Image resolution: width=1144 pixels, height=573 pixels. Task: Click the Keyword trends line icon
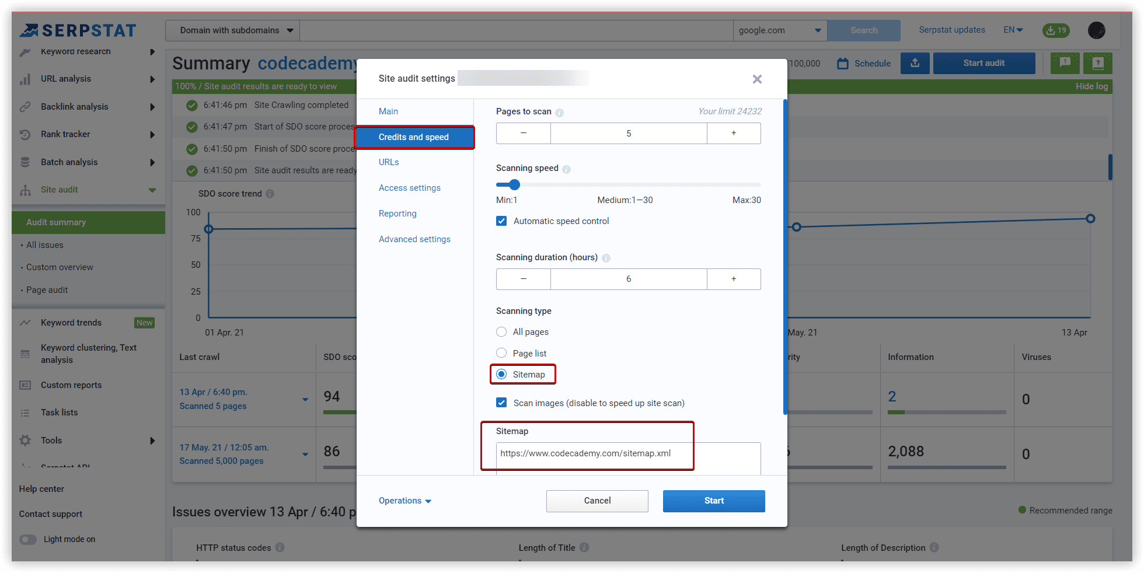pos(25,323)
